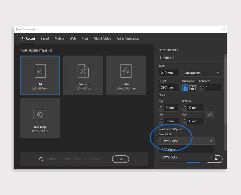Click the Web-Large globe preset icon
The height and width of the screenshot is (195, 241).
(40, 114)
